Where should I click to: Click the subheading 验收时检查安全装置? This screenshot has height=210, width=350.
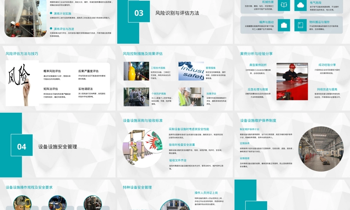(x=182, y=145)
